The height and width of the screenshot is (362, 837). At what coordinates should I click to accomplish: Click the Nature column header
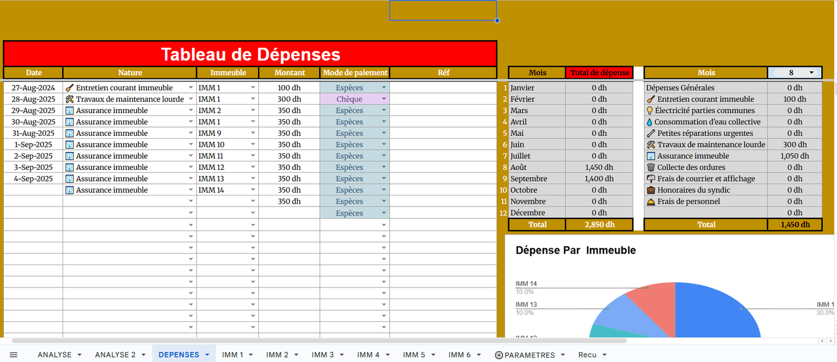pyautogui.click(x=130, y=72)
